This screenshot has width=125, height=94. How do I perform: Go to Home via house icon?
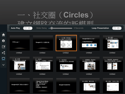click(3, 35)
